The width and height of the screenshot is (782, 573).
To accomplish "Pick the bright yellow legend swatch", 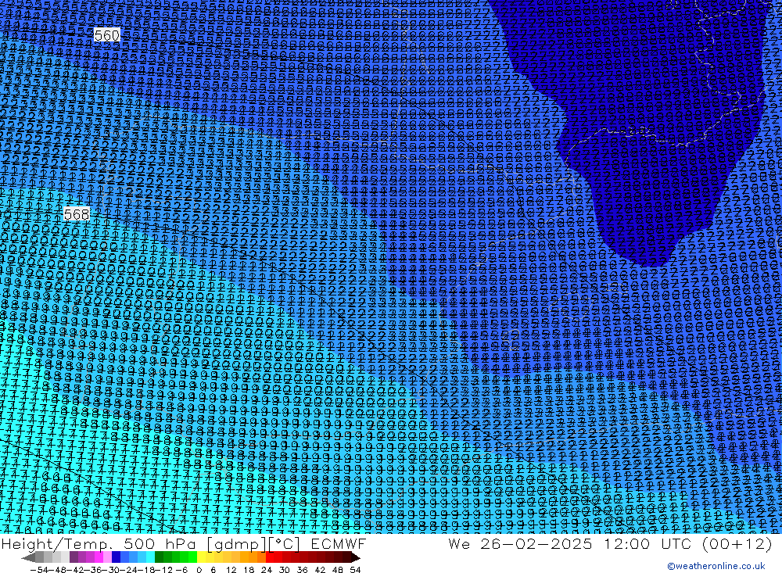I will click(201, 557).
